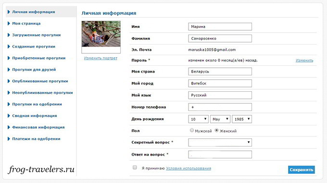Select Созданные прогулки in sidebar
The image size is (327, 183).
click(34, 47)
